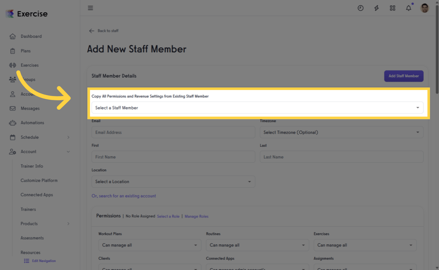Expand the Schedule menu chevron
Viewport: 439px width, 270px height.
[69, 137]
